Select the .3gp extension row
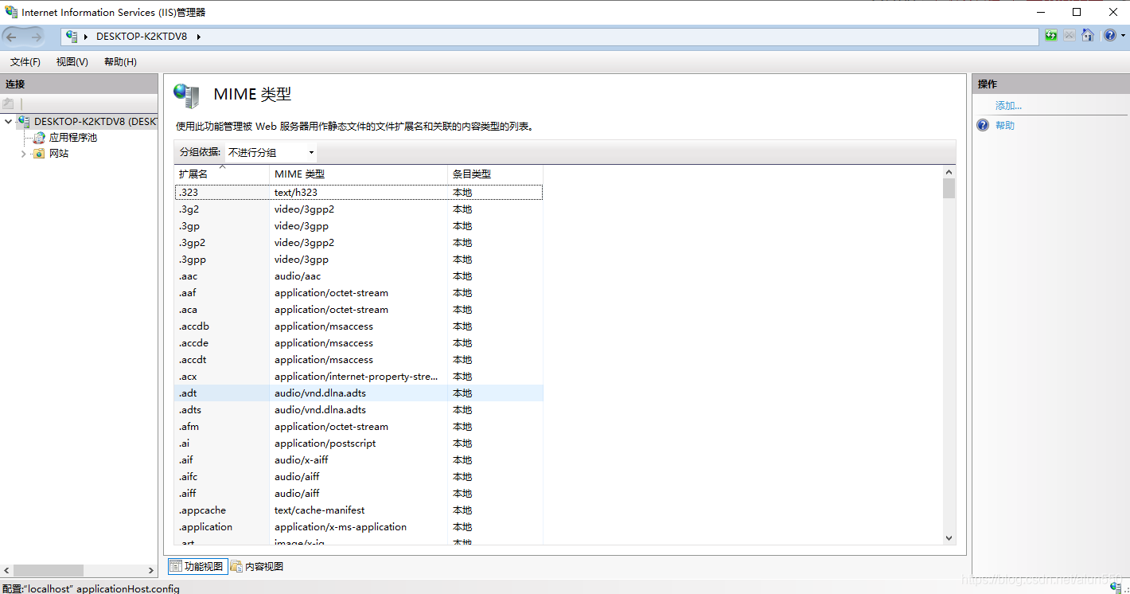The width and height of the screenshot is (1130, 594). coord(359,226)
